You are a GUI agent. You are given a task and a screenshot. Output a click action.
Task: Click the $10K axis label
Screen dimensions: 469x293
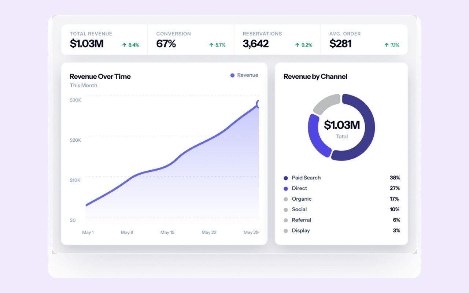click(75, 180)
